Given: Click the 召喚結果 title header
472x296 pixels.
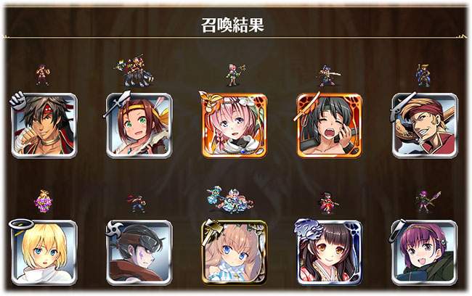Looking at the screenshot, I should pyautogui.click(x=232, y=25).
